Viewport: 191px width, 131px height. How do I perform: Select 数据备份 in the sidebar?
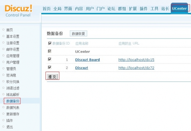(13, 101)
